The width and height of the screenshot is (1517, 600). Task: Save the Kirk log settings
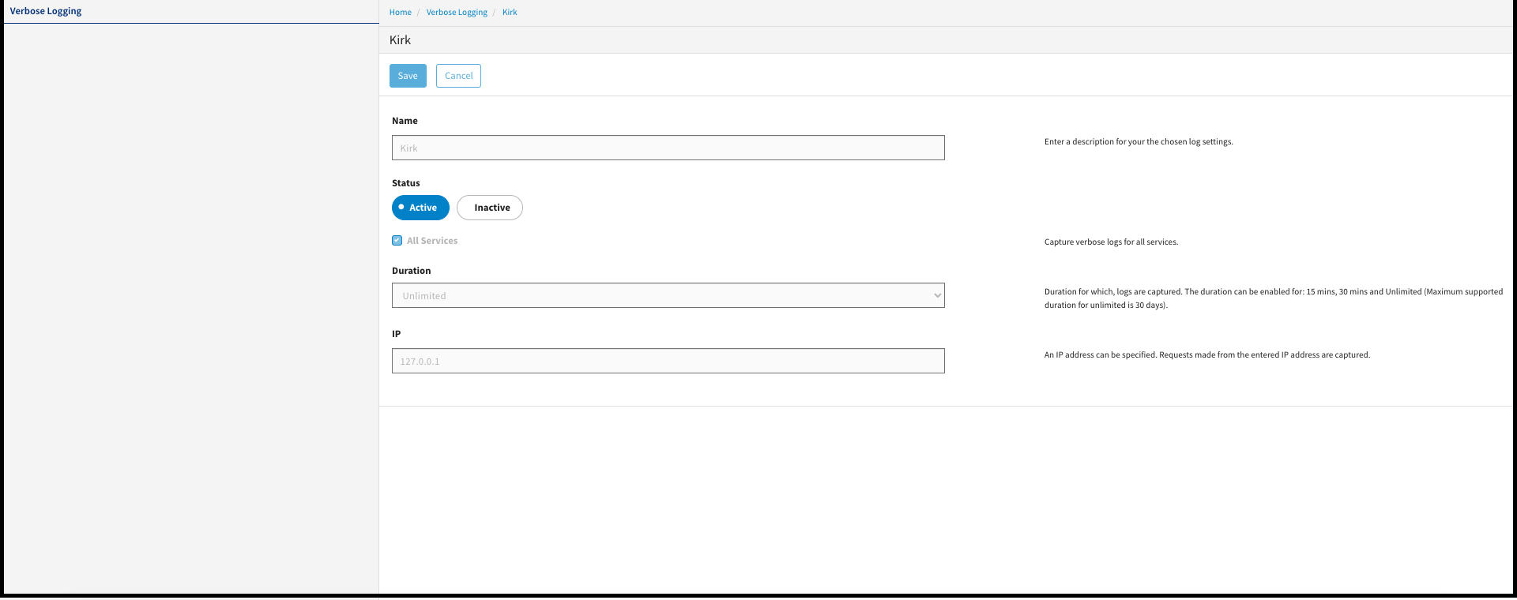click(408, 76)
